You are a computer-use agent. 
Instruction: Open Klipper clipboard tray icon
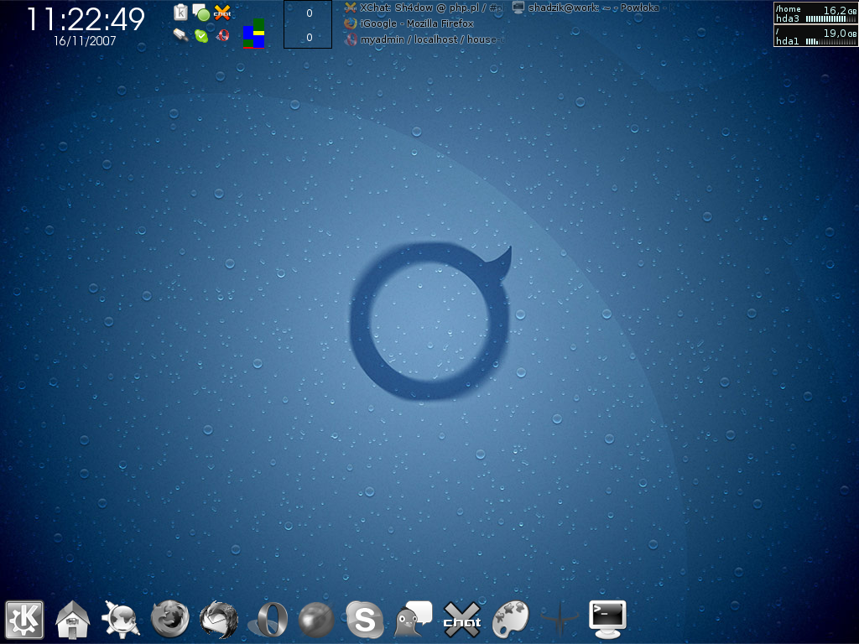click(x=181, y=12)
